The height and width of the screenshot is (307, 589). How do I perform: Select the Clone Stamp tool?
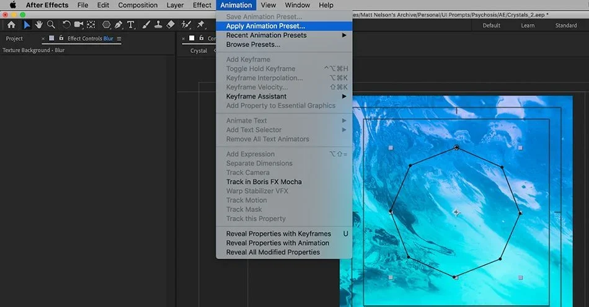[158, 25]
